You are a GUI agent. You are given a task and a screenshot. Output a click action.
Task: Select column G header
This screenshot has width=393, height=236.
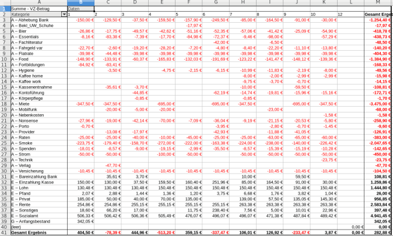[x=216, y=3]
